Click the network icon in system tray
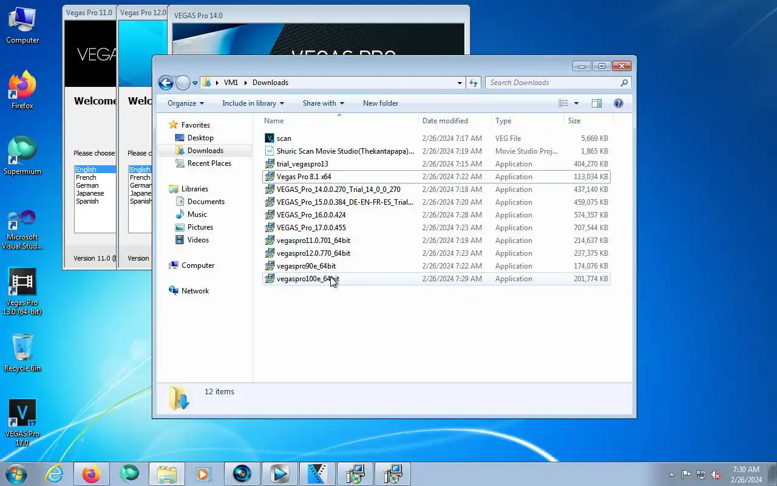Image resolution: width=777 pixels, height=486 pixels. [701, 474]
